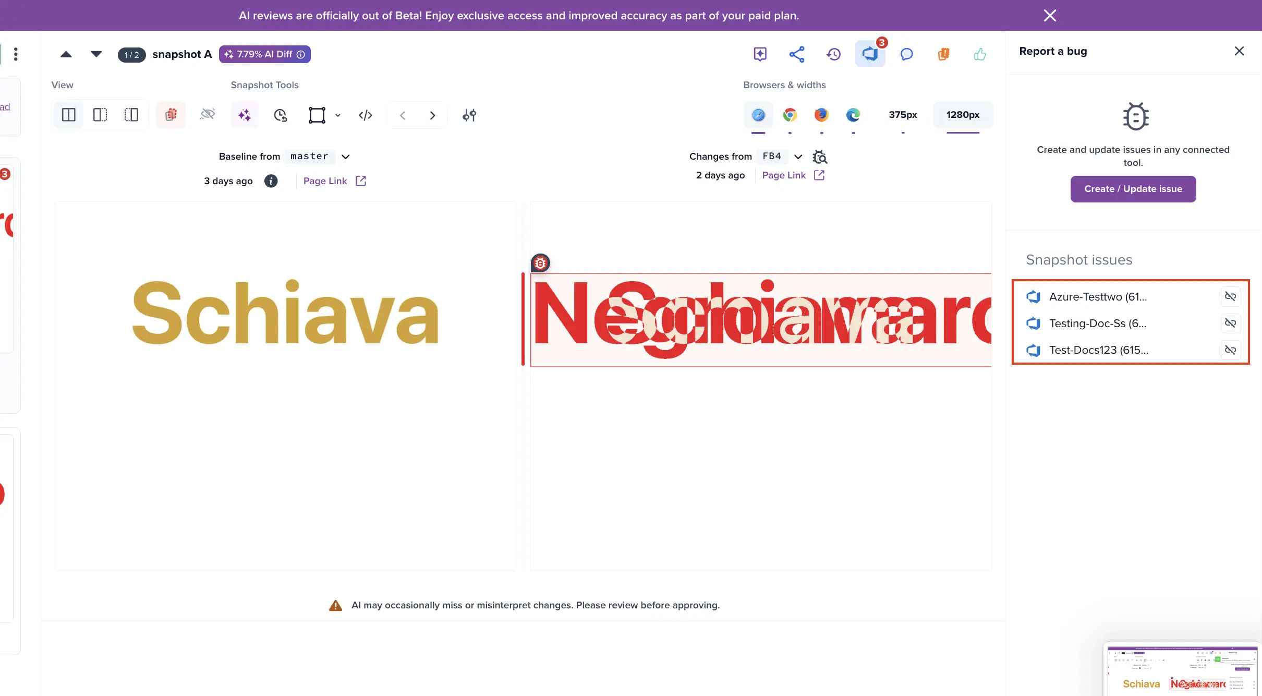Click the AI Diff info circle icon
This screenshot has height=696, width=1262.
tap(301, 54)
